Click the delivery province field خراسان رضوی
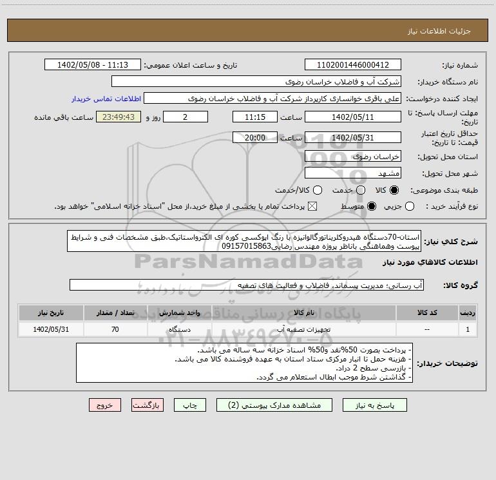Viewport: 496px width, 480px height. click(x=353, y=156)
